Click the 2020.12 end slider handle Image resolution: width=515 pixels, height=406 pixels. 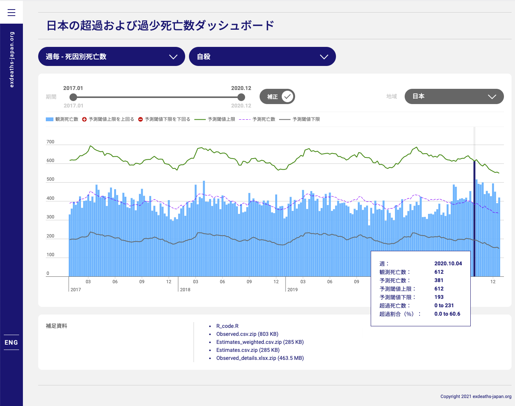pos(241,97)
